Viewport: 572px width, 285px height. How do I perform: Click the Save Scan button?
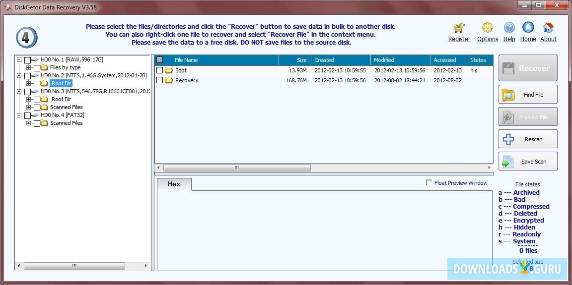coord(528,161)
